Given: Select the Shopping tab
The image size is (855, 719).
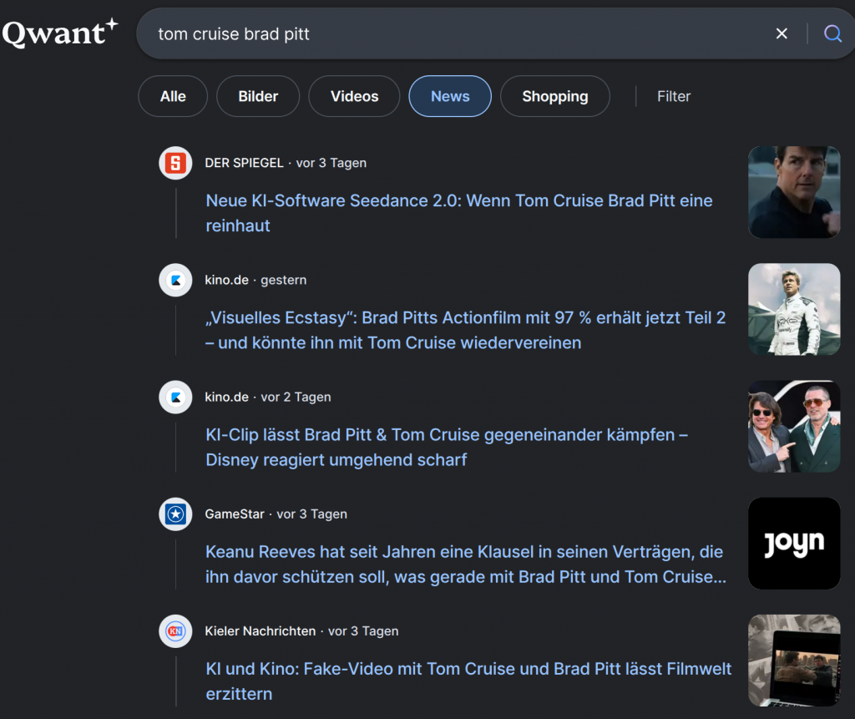Looking at the screenshot, I should tap(554, 96).
